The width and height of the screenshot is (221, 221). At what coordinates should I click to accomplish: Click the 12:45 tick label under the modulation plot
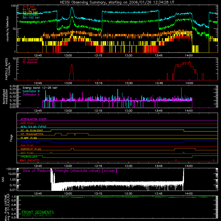[x=38, y=111]
